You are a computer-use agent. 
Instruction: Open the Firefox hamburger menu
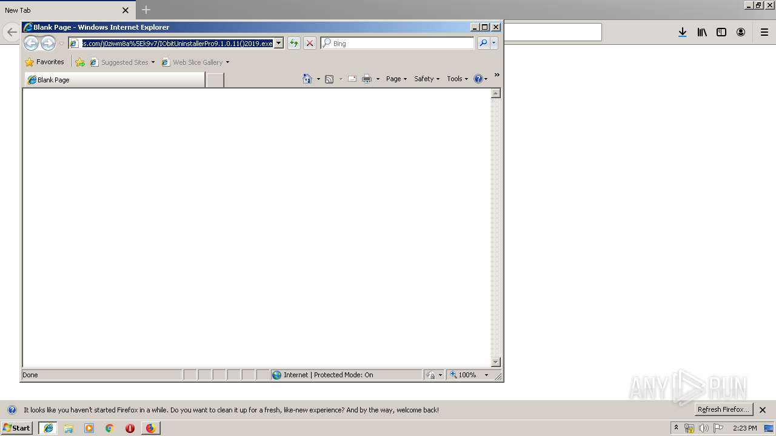[764, 32]
